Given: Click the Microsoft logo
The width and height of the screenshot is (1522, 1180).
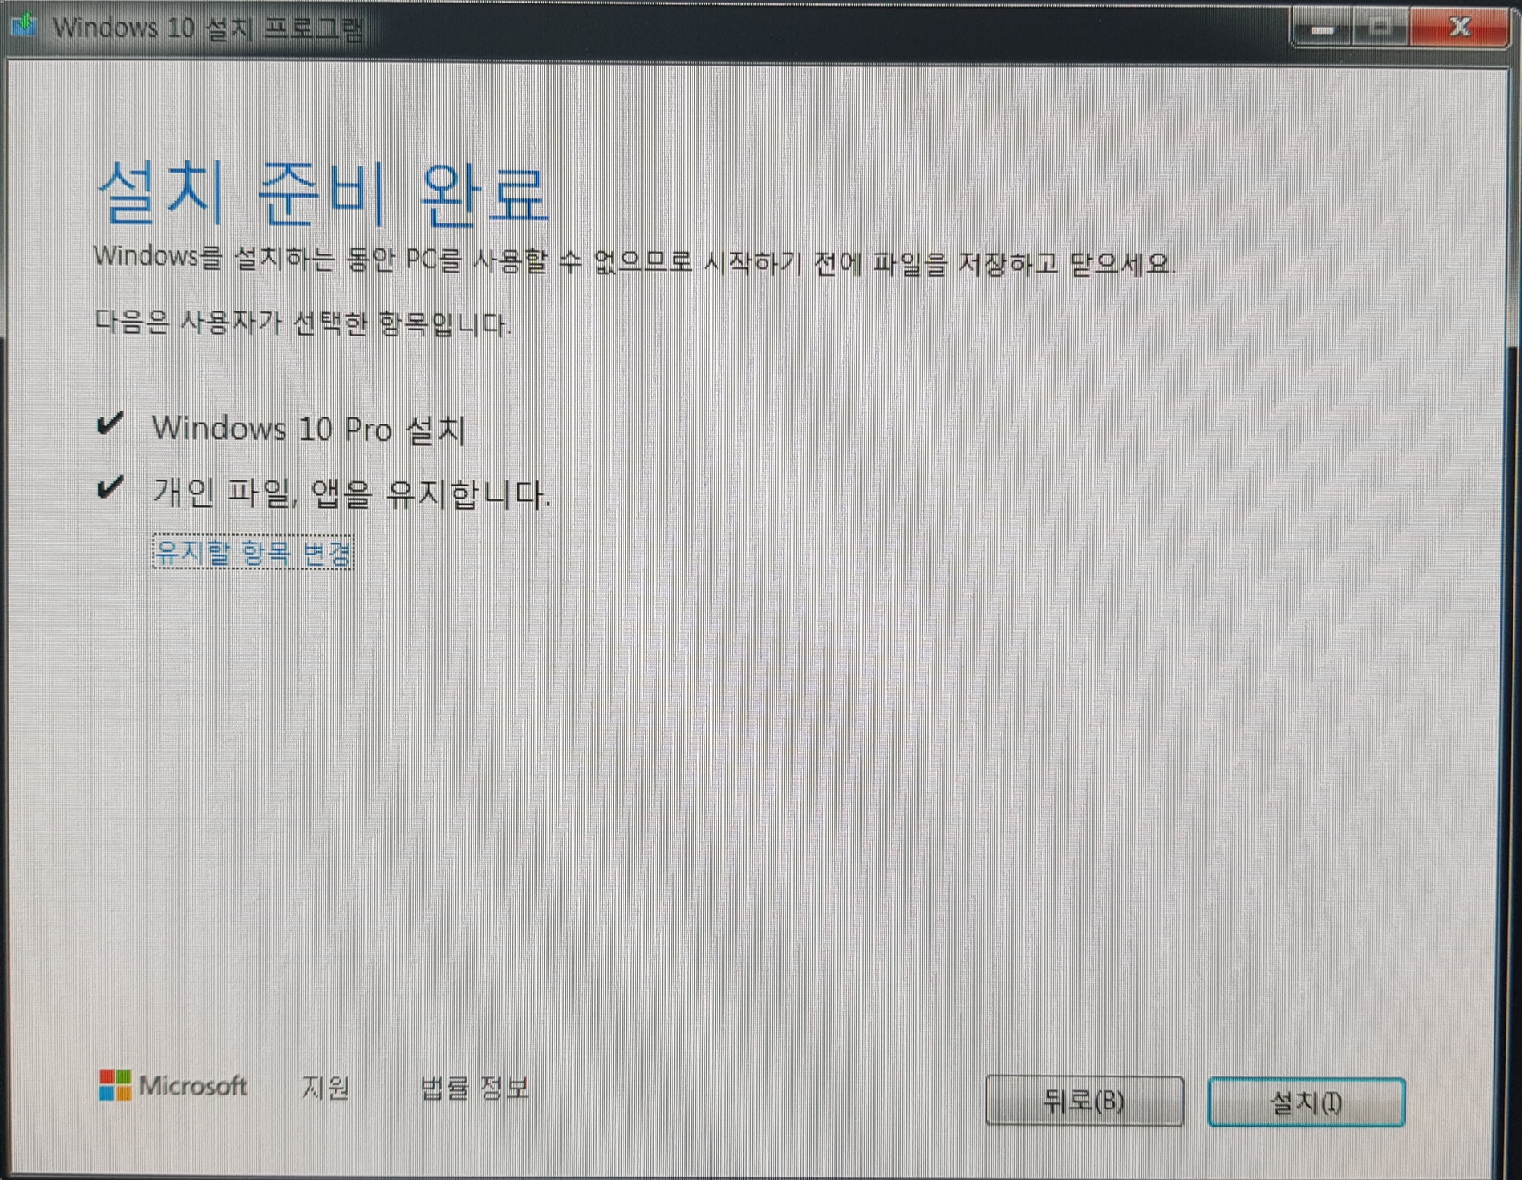Looking at the screenshot, I should coord(173,1085).
